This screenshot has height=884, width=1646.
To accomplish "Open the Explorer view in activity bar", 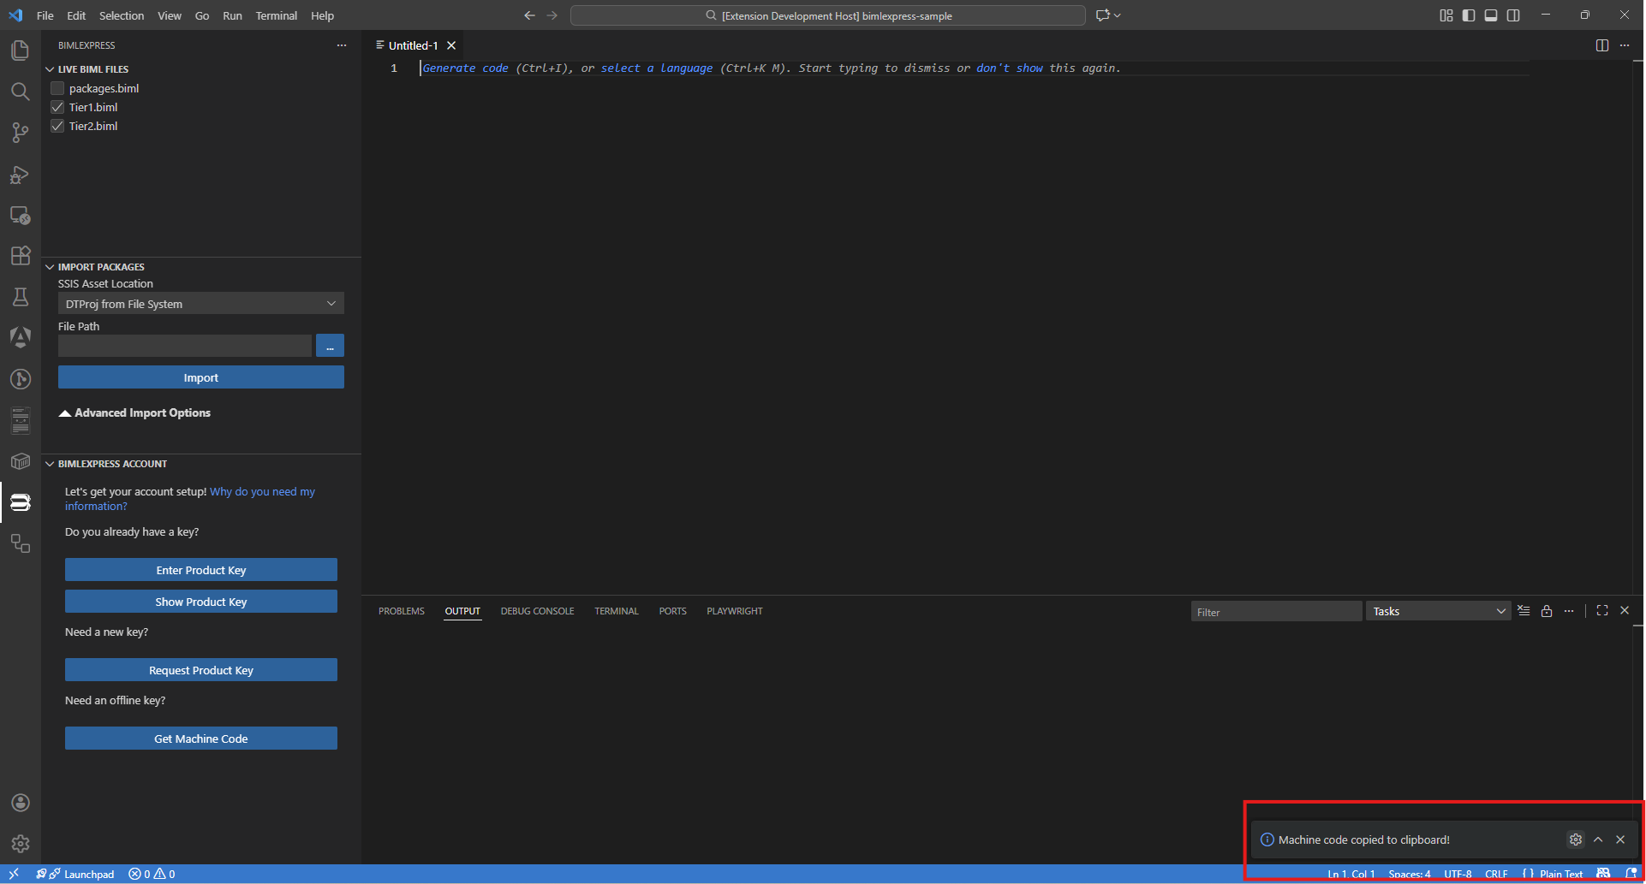I will [20, 50].
